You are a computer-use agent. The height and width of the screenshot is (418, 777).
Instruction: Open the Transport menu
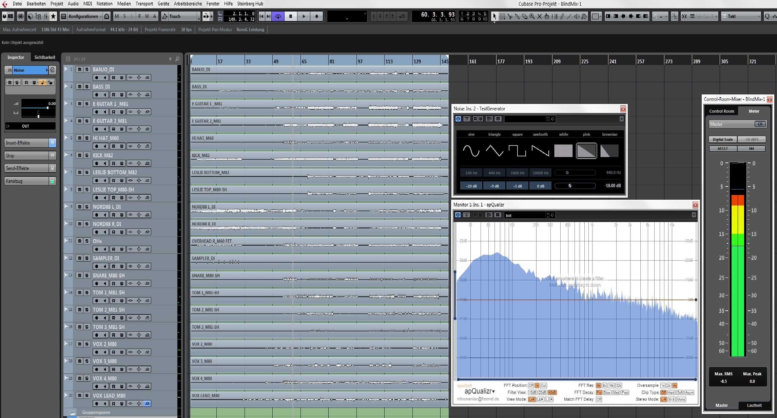click(x=144, y=4)
